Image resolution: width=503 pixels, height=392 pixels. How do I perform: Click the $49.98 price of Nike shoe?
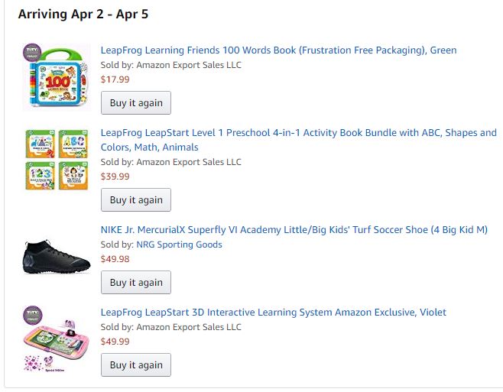coord(115,259)
